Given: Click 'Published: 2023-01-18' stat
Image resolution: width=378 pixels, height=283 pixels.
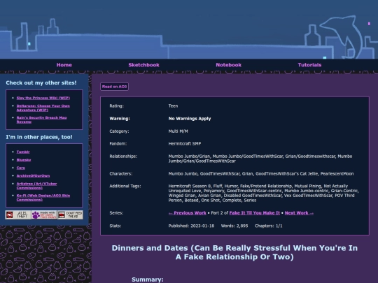Looking at the screenshot, I should tap(191, 226).
